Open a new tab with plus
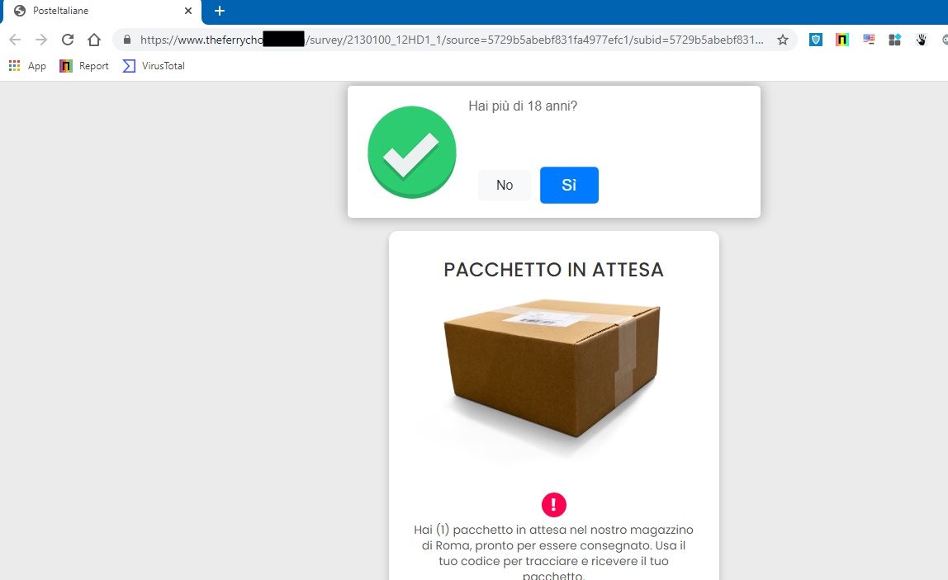 pyautogui.click(x=220, y=11)
